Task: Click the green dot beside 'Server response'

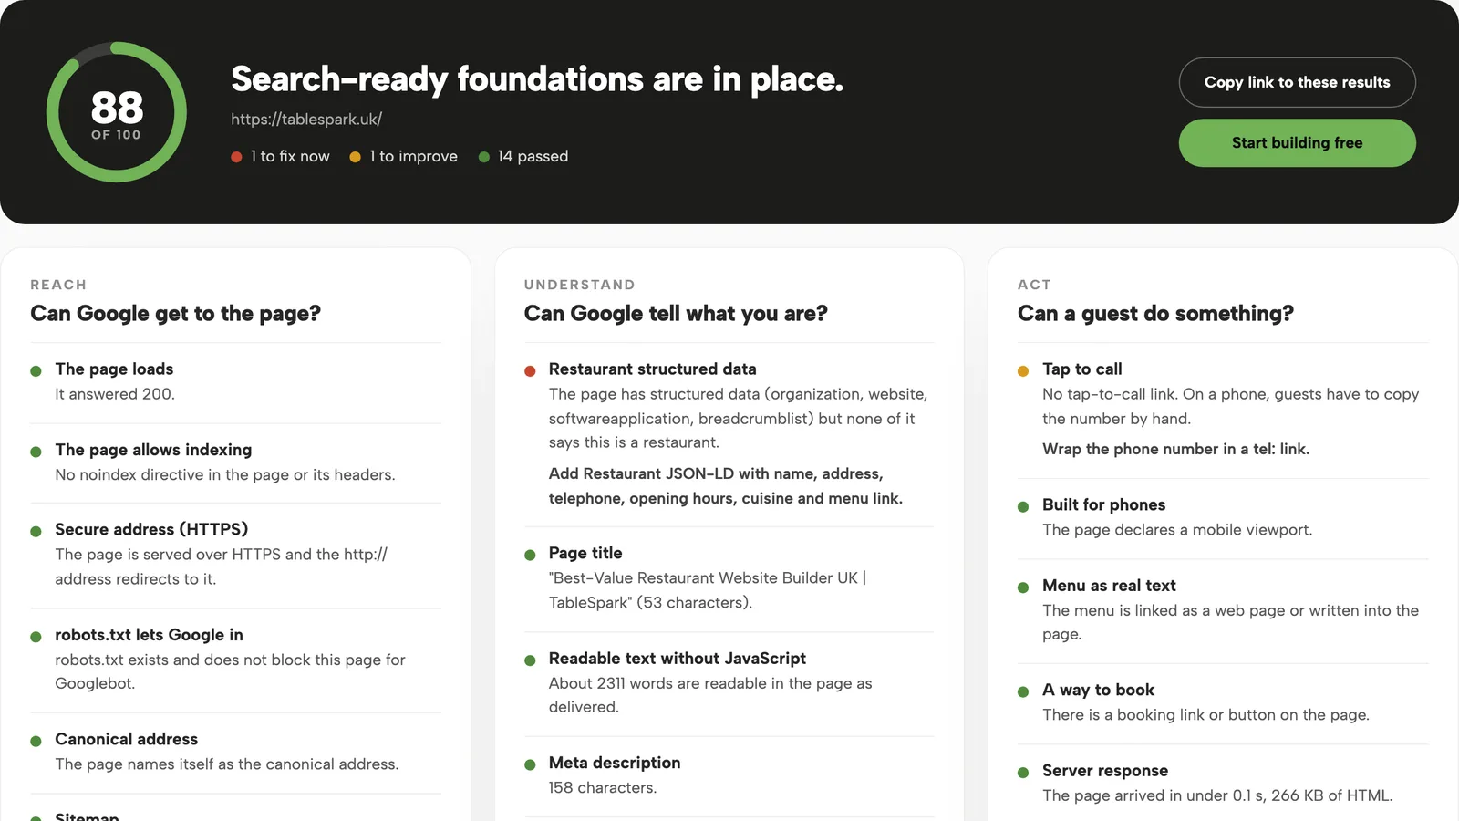Action: pyautogui.click(x=1023, y=773)
